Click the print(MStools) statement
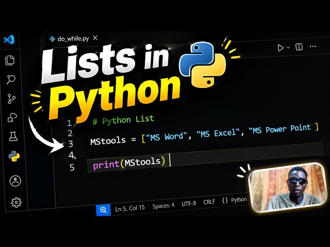This screenshot has width=330, height=247. pyautogui.click(x=129, y=163)
